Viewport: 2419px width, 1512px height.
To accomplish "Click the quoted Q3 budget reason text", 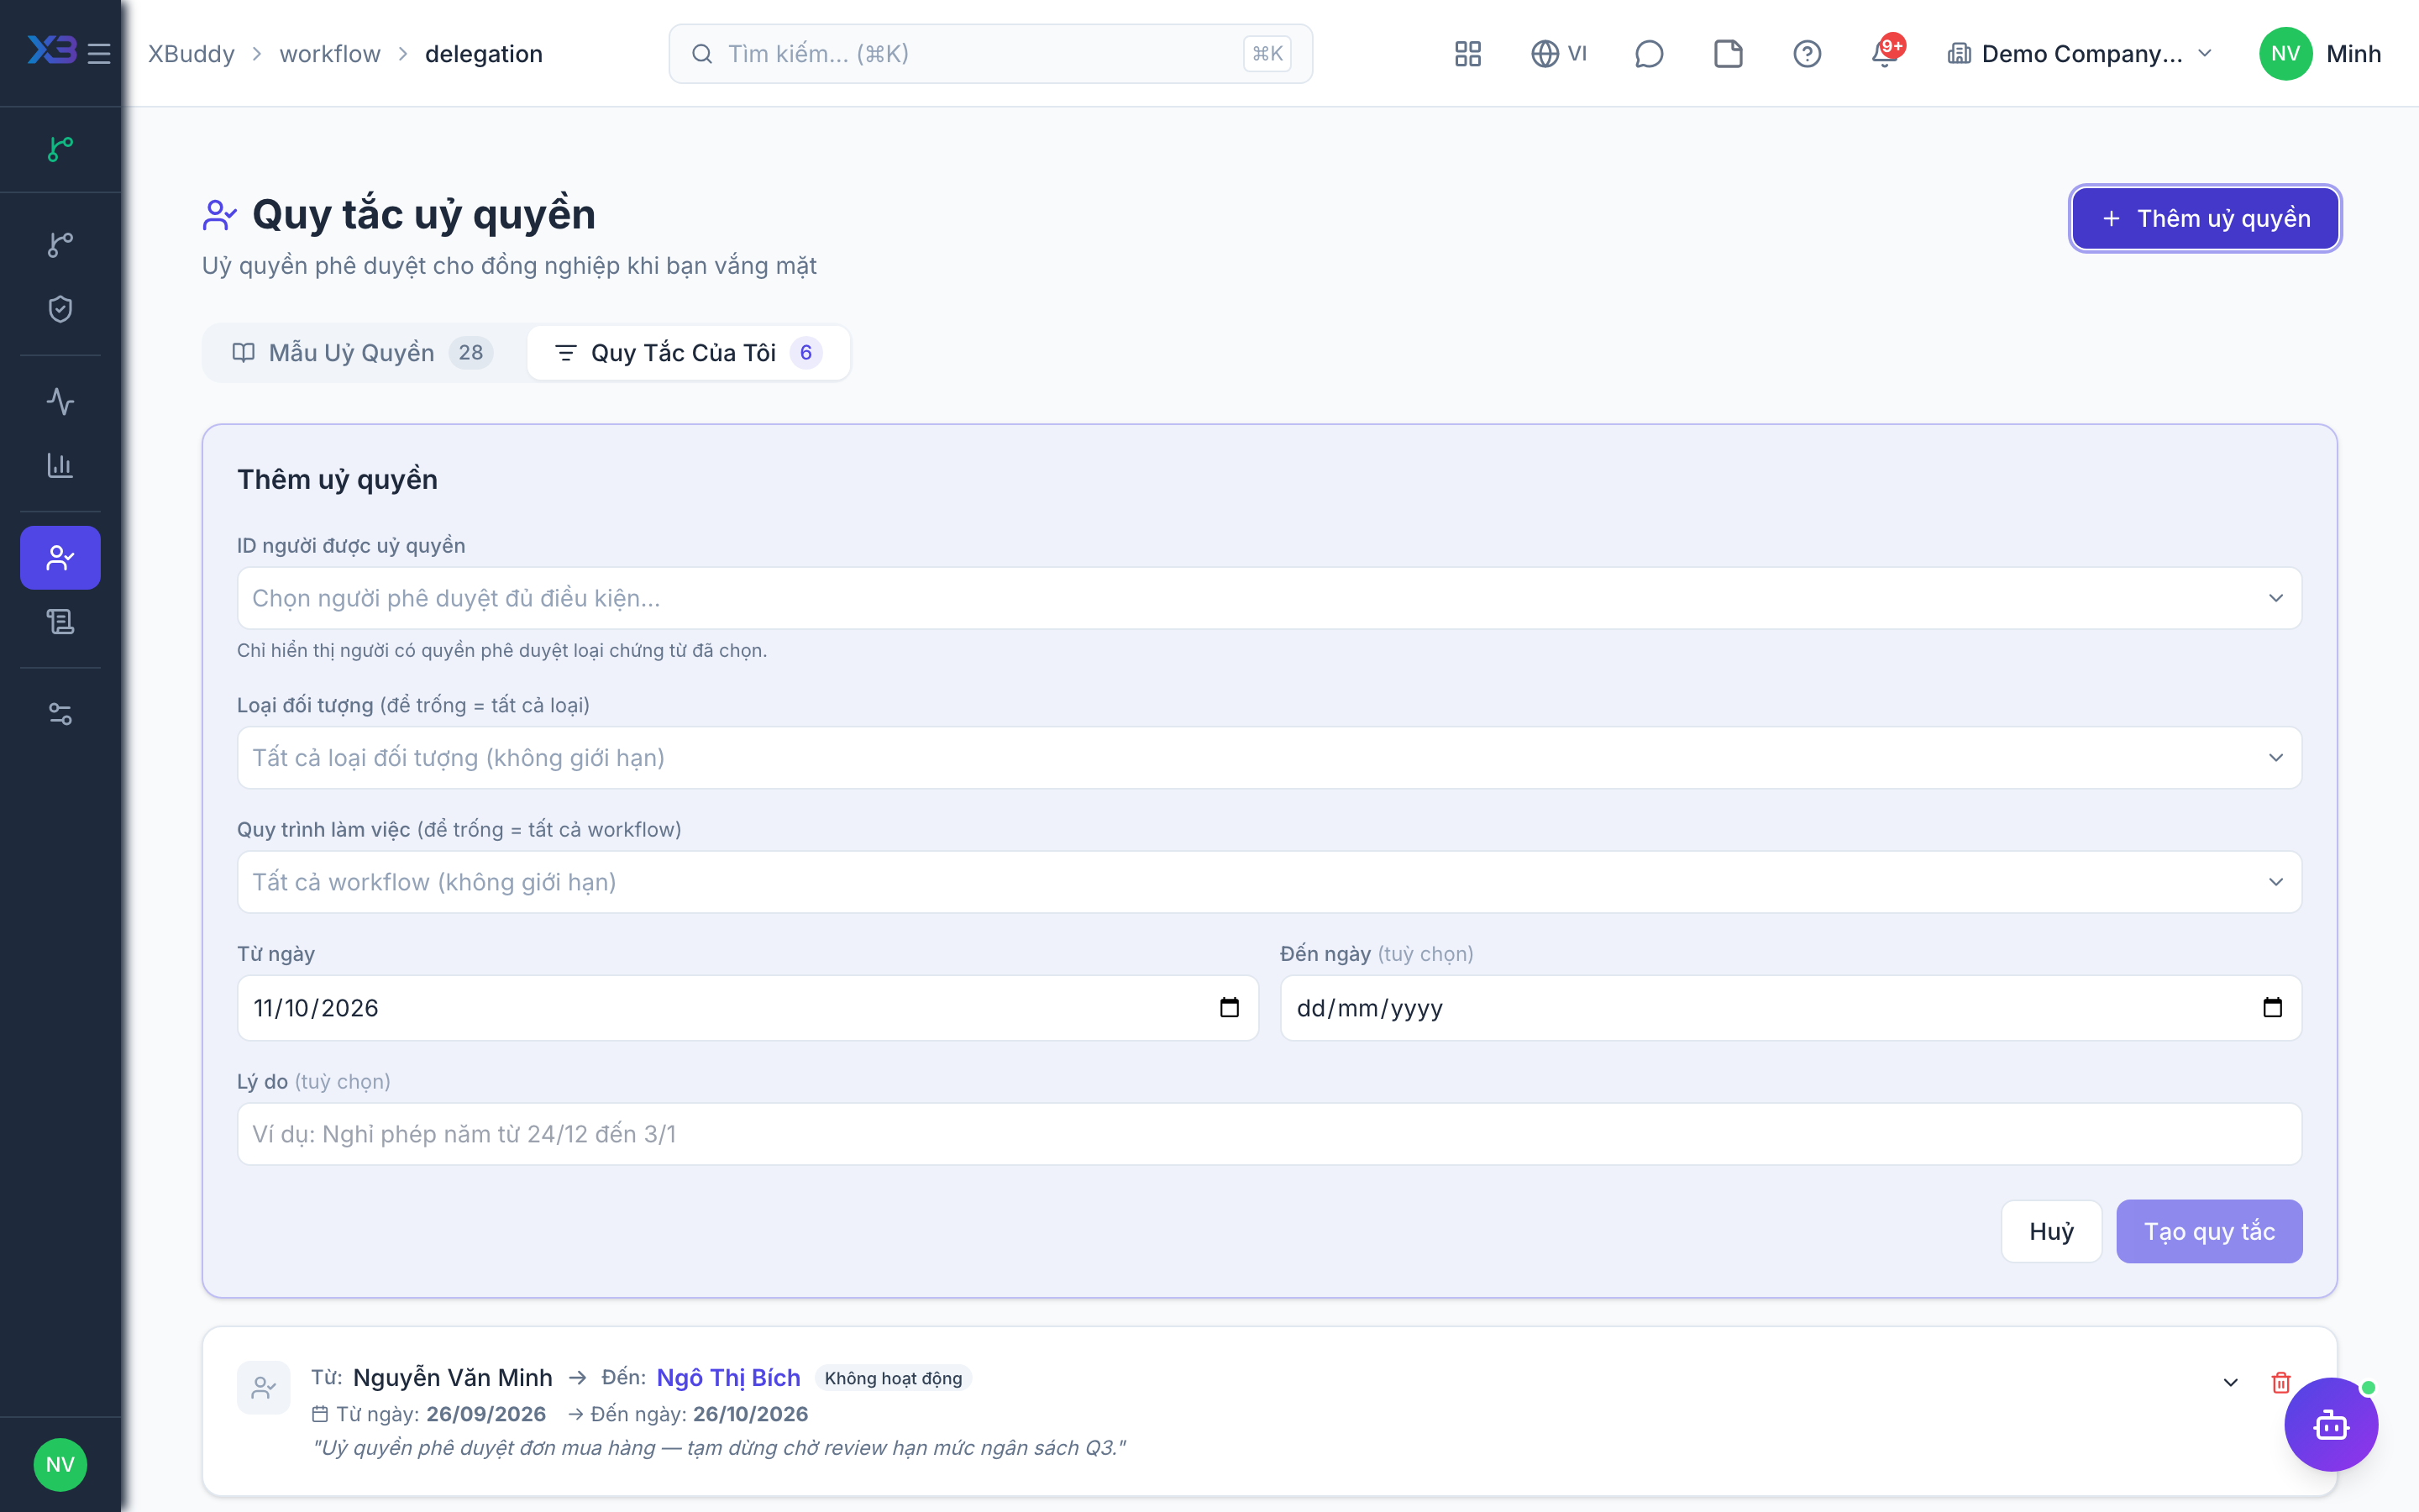I will point(720,1448).
